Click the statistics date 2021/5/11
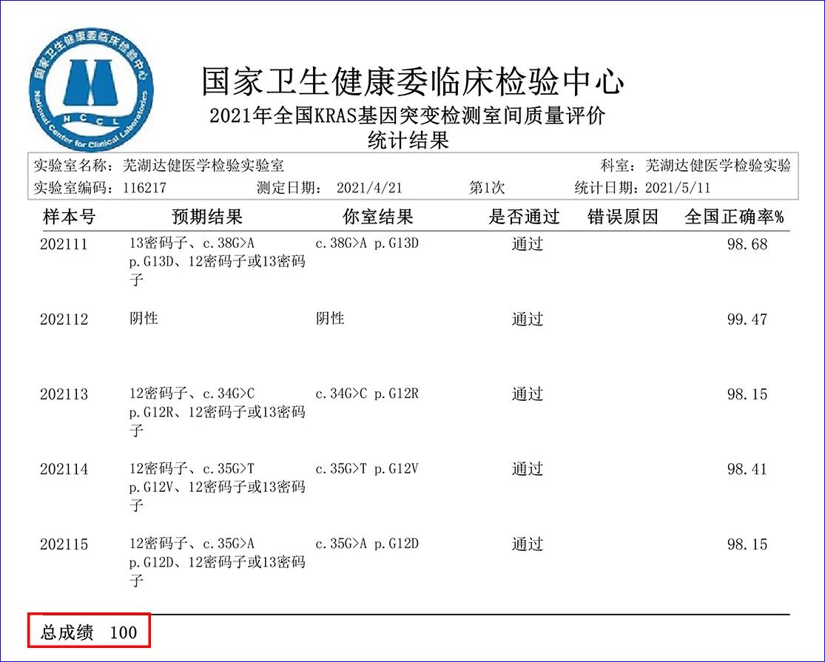The height and width of the screenshot is (662, 825). 678,188
